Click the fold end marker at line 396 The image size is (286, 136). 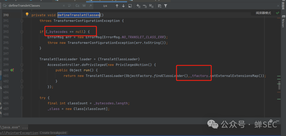[22, 48]
